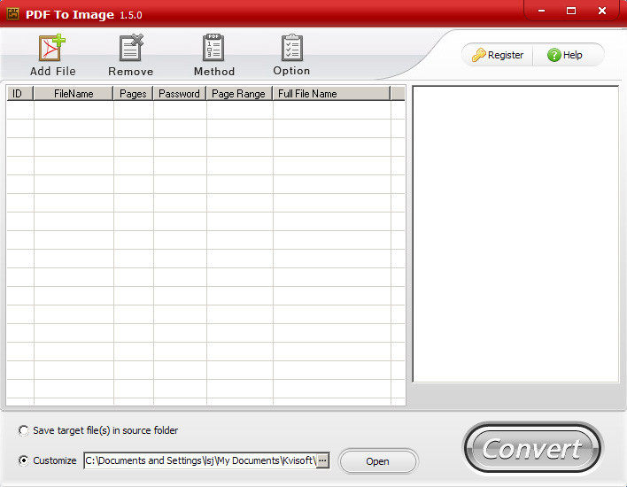Click the Register key button
The image size is (627, 487).
498,55
